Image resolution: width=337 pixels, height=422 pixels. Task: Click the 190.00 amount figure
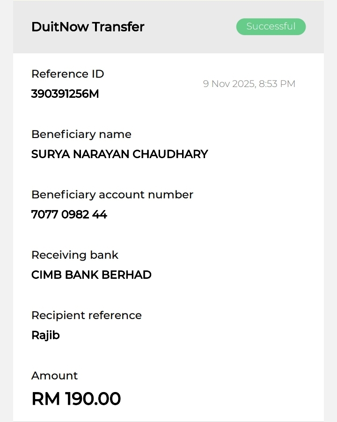93,399
